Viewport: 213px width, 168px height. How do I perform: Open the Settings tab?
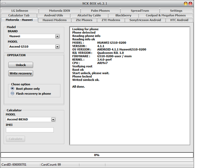(x=176, y=11)
